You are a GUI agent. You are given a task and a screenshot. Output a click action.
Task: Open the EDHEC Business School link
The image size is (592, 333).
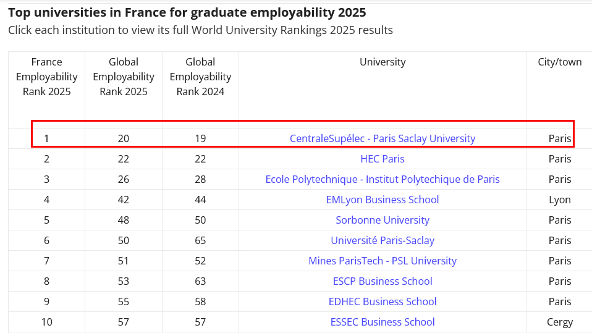pyautogui.click(x=382, y=301)
